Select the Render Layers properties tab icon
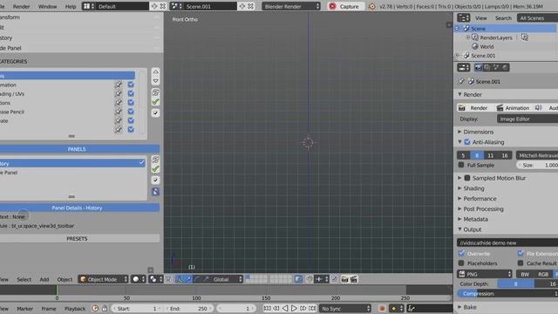This screenshot has width=558, height=314. coord(487,67)
